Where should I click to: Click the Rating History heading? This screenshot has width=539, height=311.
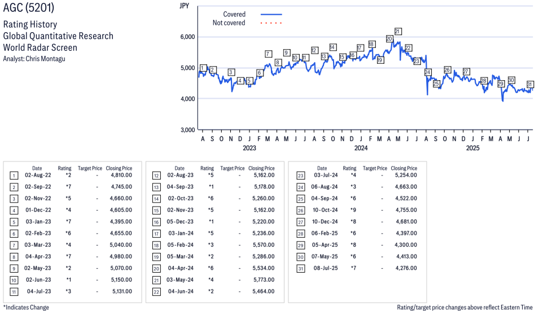coord(30,24)
